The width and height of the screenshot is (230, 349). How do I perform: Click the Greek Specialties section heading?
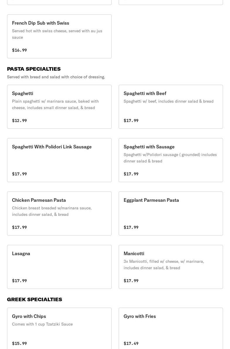tap(35, 299)
